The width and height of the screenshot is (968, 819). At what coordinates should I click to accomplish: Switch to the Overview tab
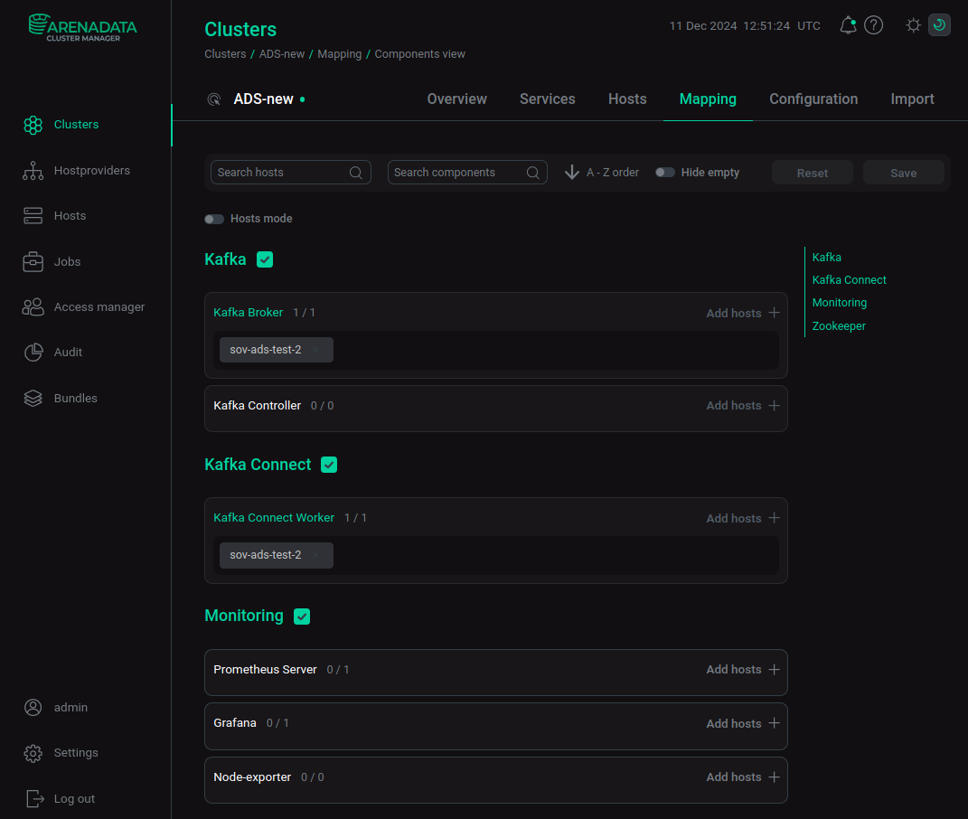[456, 99]
